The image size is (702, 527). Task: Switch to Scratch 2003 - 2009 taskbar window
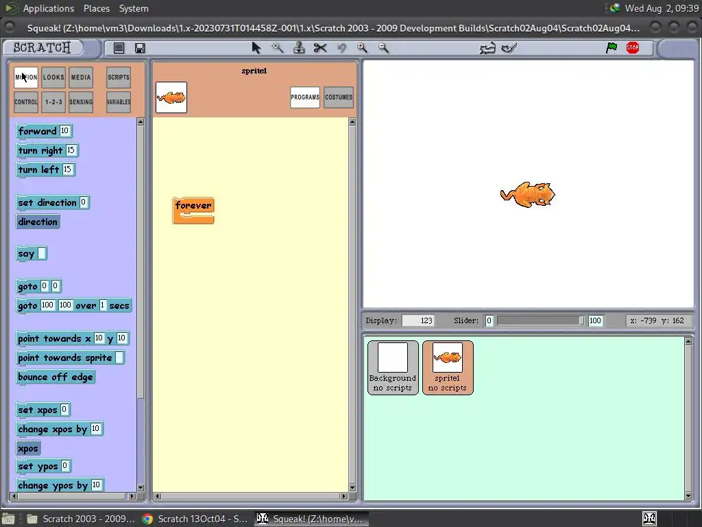[81, 519]
